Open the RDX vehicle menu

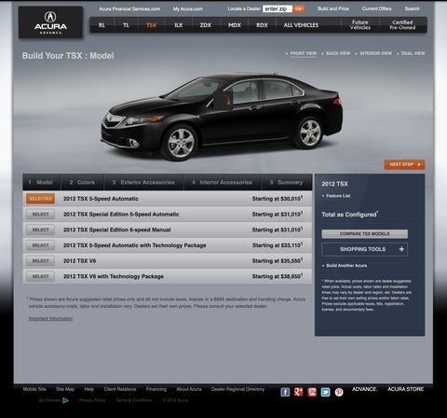coord(262,25)
